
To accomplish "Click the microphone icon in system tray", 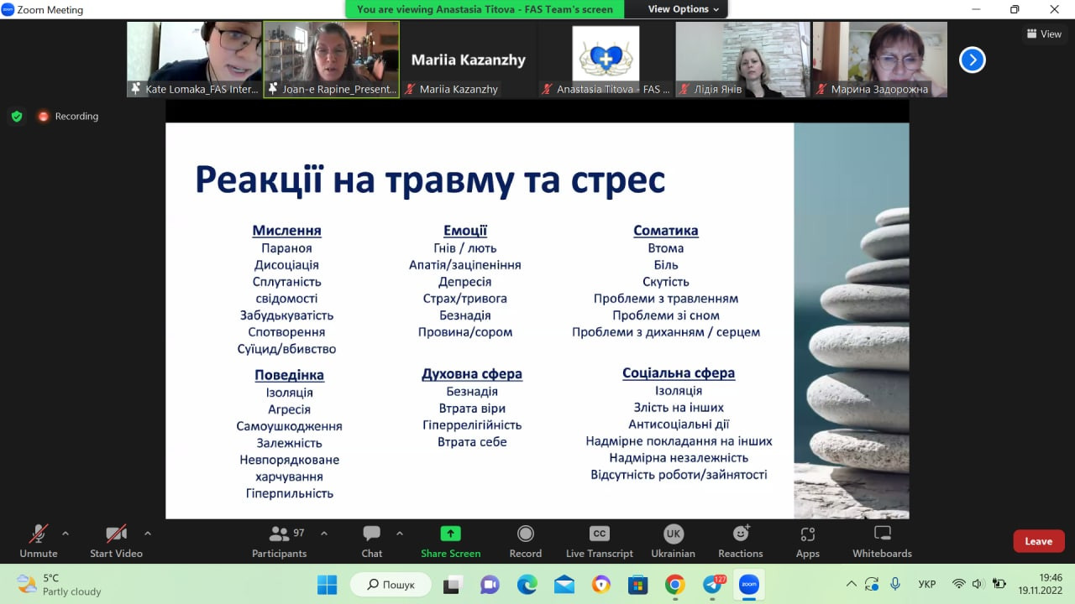I will point(895,584).
